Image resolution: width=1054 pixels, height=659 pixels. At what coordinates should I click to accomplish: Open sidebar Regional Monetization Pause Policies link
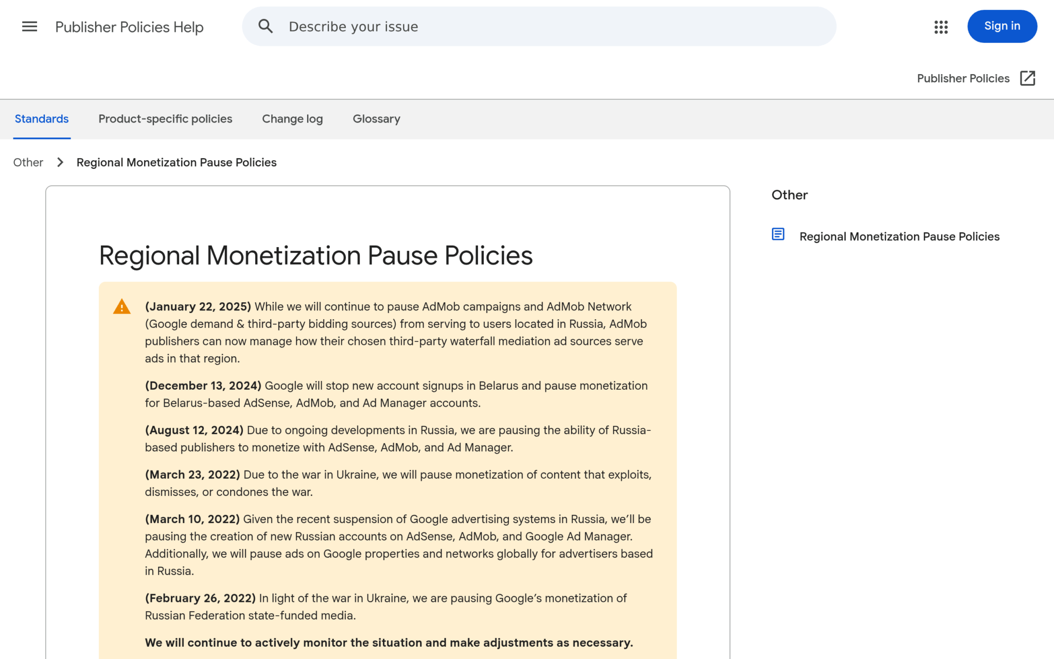[x=899, y=236]
